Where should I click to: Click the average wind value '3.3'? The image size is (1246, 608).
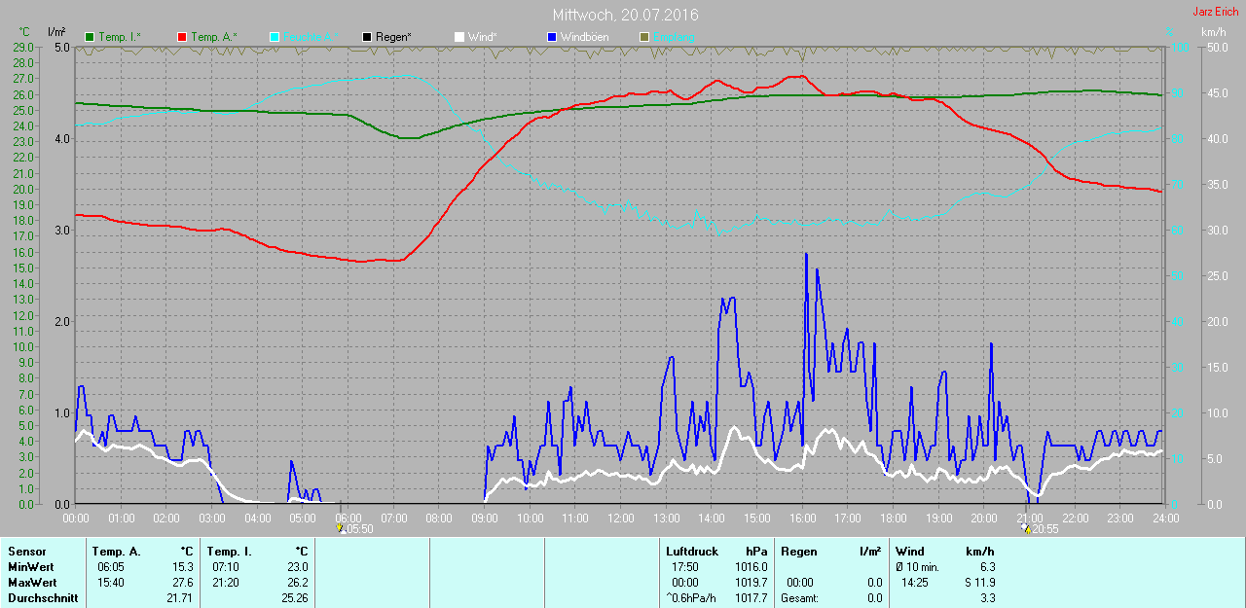(x=988, y=598)
